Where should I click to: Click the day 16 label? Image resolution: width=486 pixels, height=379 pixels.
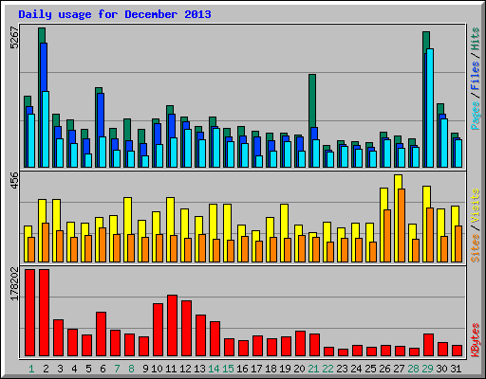pos(242,369)
